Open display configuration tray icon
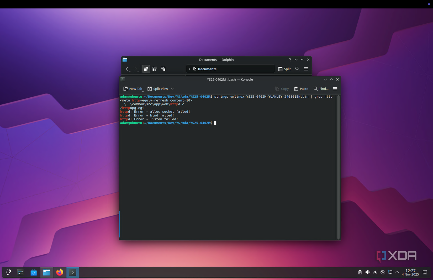Screen dimensions: 433x280 [390, 272]
